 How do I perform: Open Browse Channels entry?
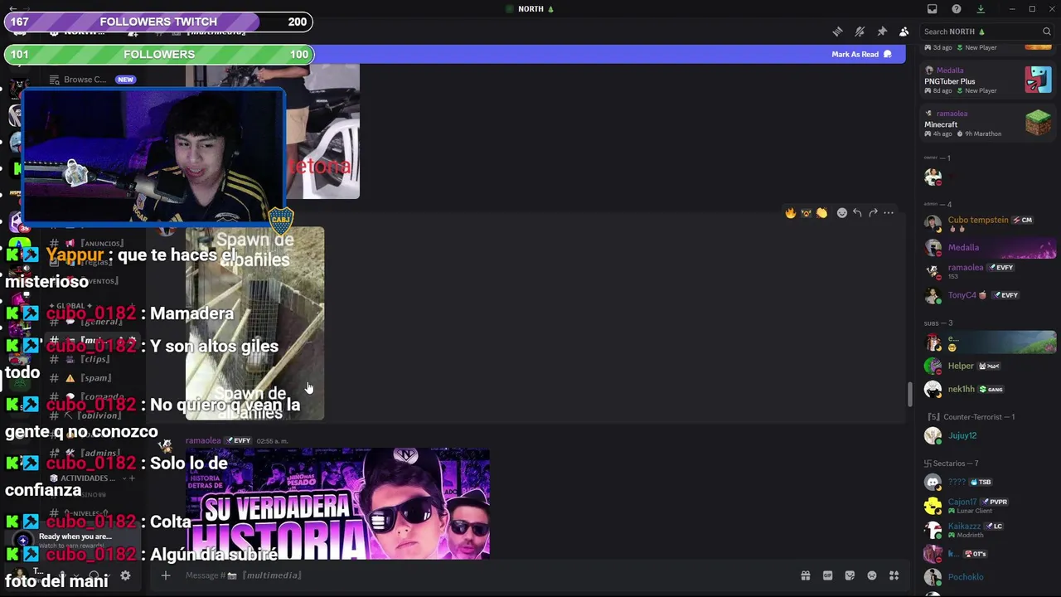pos(85,80)
